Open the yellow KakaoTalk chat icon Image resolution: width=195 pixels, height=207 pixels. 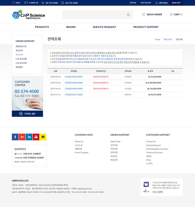click(43, 137)
